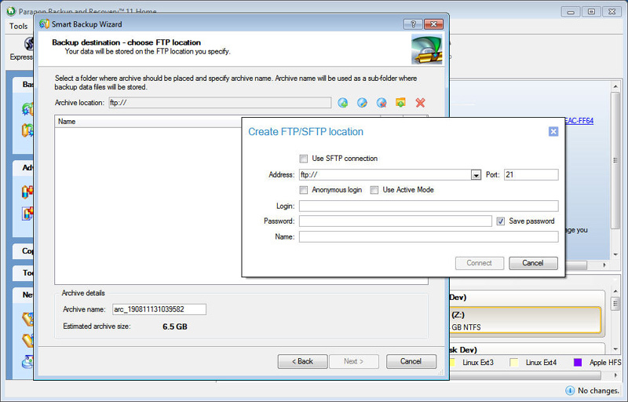The height and width of the screenshot is (402, 628).
Task: Click the "6.5 GB" estimated archive size value
Action: 175,327
